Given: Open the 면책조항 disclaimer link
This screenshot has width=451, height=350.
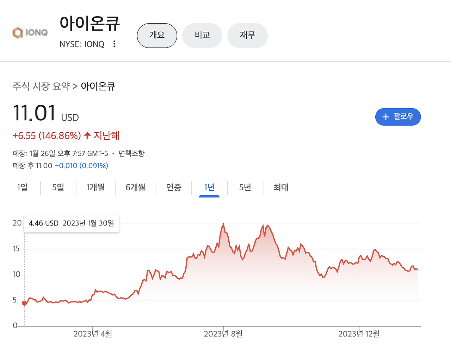Looking at the screenshot, I should (x=131, y=153).
